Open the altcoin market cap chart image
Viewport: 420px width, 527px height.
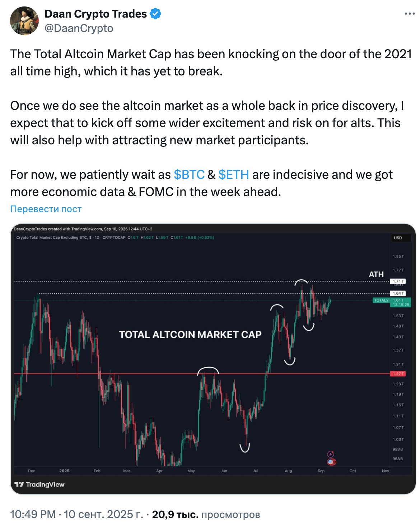point(213,359)
